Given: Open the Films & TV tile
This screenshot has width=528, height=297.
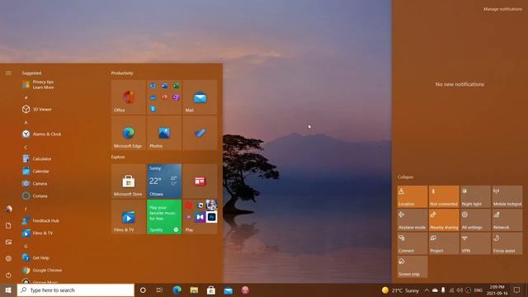Looking at the screenshot, I should tap(129, 217).
